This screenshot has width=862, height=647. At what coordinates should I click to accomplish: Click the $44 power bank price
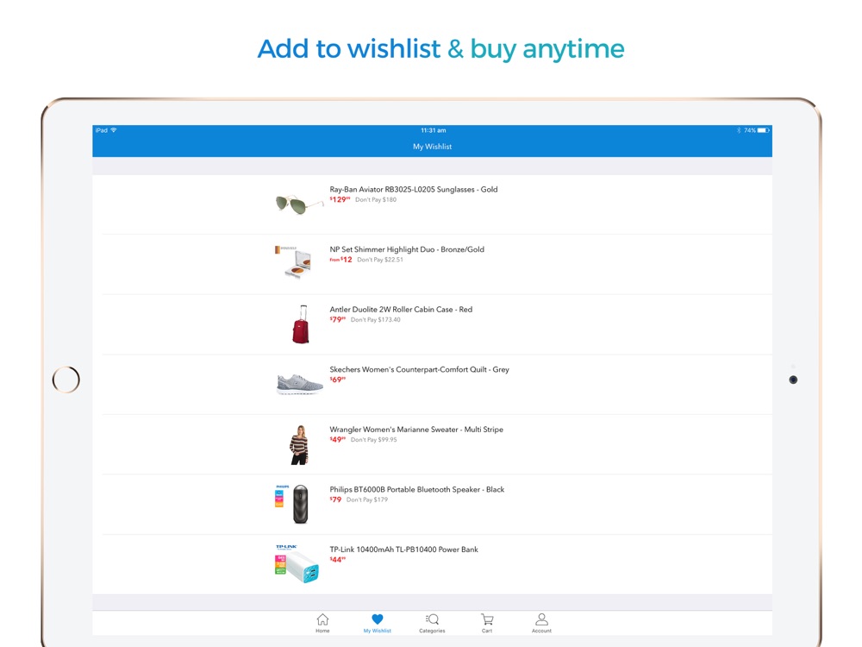[x=338, y=560]
